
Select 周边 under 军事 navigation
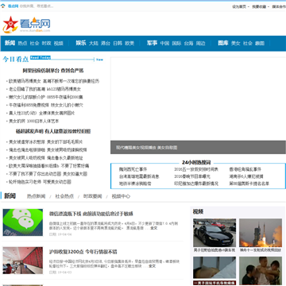(x=201, y=44)
